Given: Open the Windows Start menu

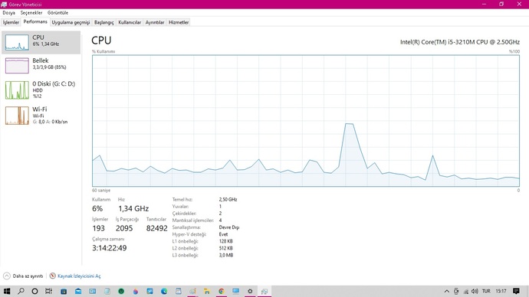Looking at the screenshot, I should (7, 292).
